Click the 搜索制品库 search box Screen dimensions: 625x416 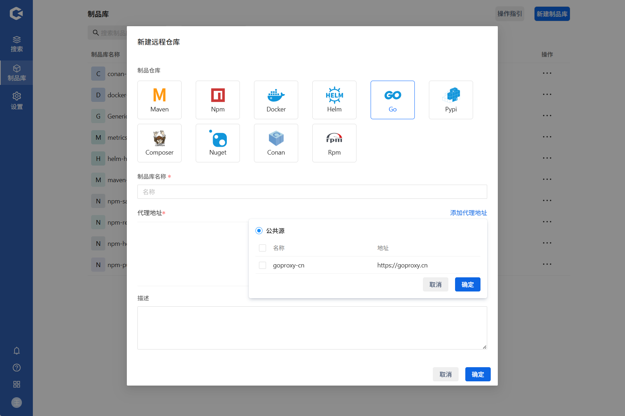[107, 33]
